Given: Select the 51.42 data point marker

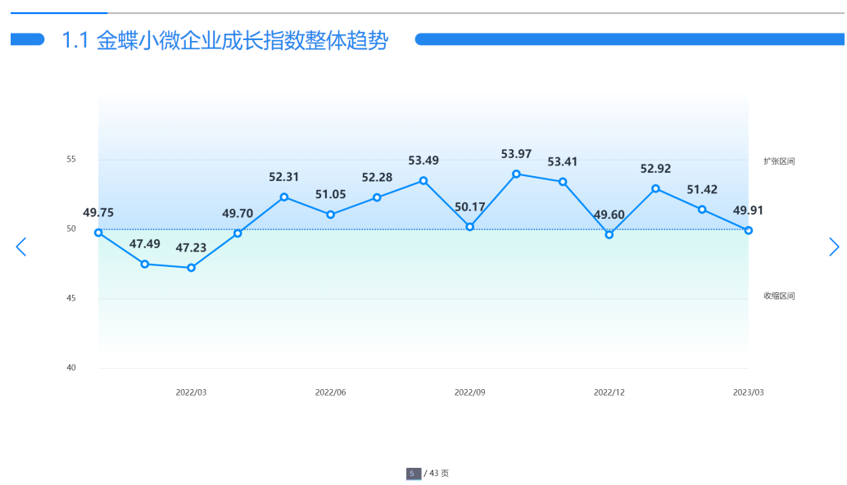Looking at the screenshot, I should tap(702, 210).
